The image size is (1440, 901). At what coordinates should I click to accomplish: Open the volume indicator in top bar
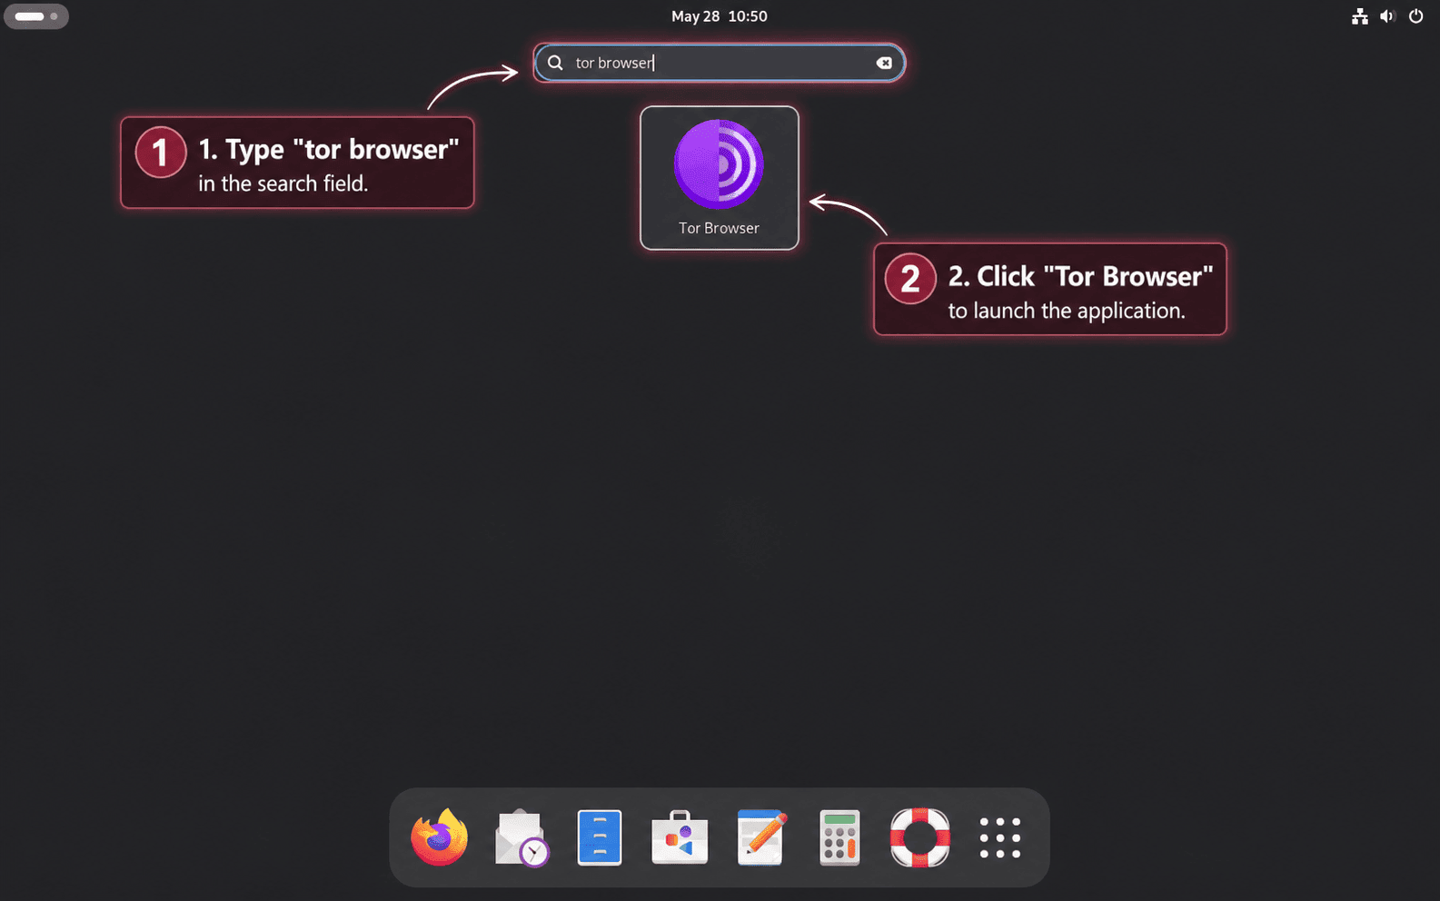click(x=1387, y=16)
